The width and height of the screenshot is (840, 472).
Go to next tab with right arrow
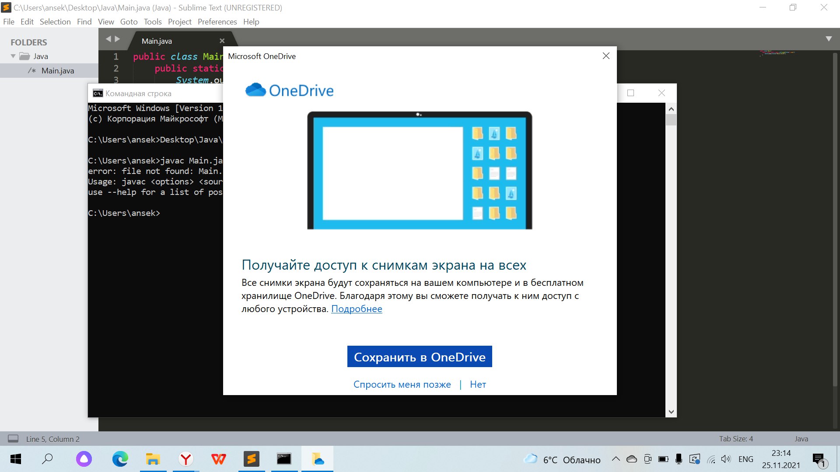click(117, 39)
